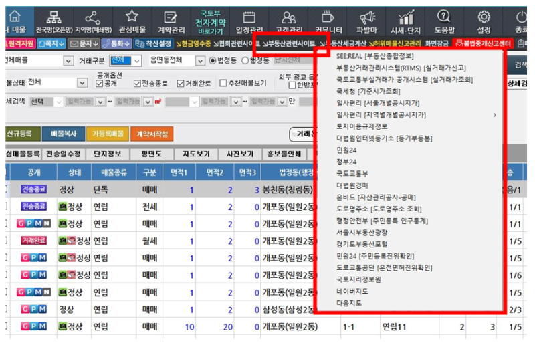The height and width of the screenshot is (345, 535).
Task: Toggle the 공개 checkbox
Action: pos(99,84)
